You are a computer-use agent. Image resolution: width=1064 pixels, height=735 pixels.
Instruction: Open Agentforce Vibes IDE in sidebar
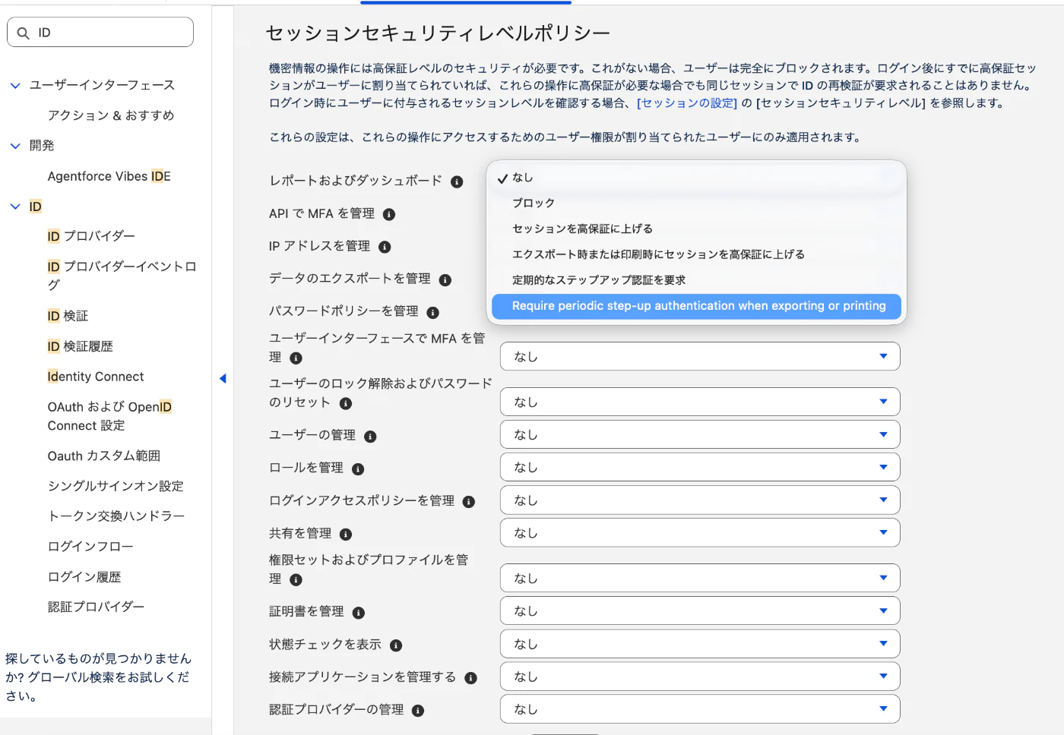coord(109,176)
